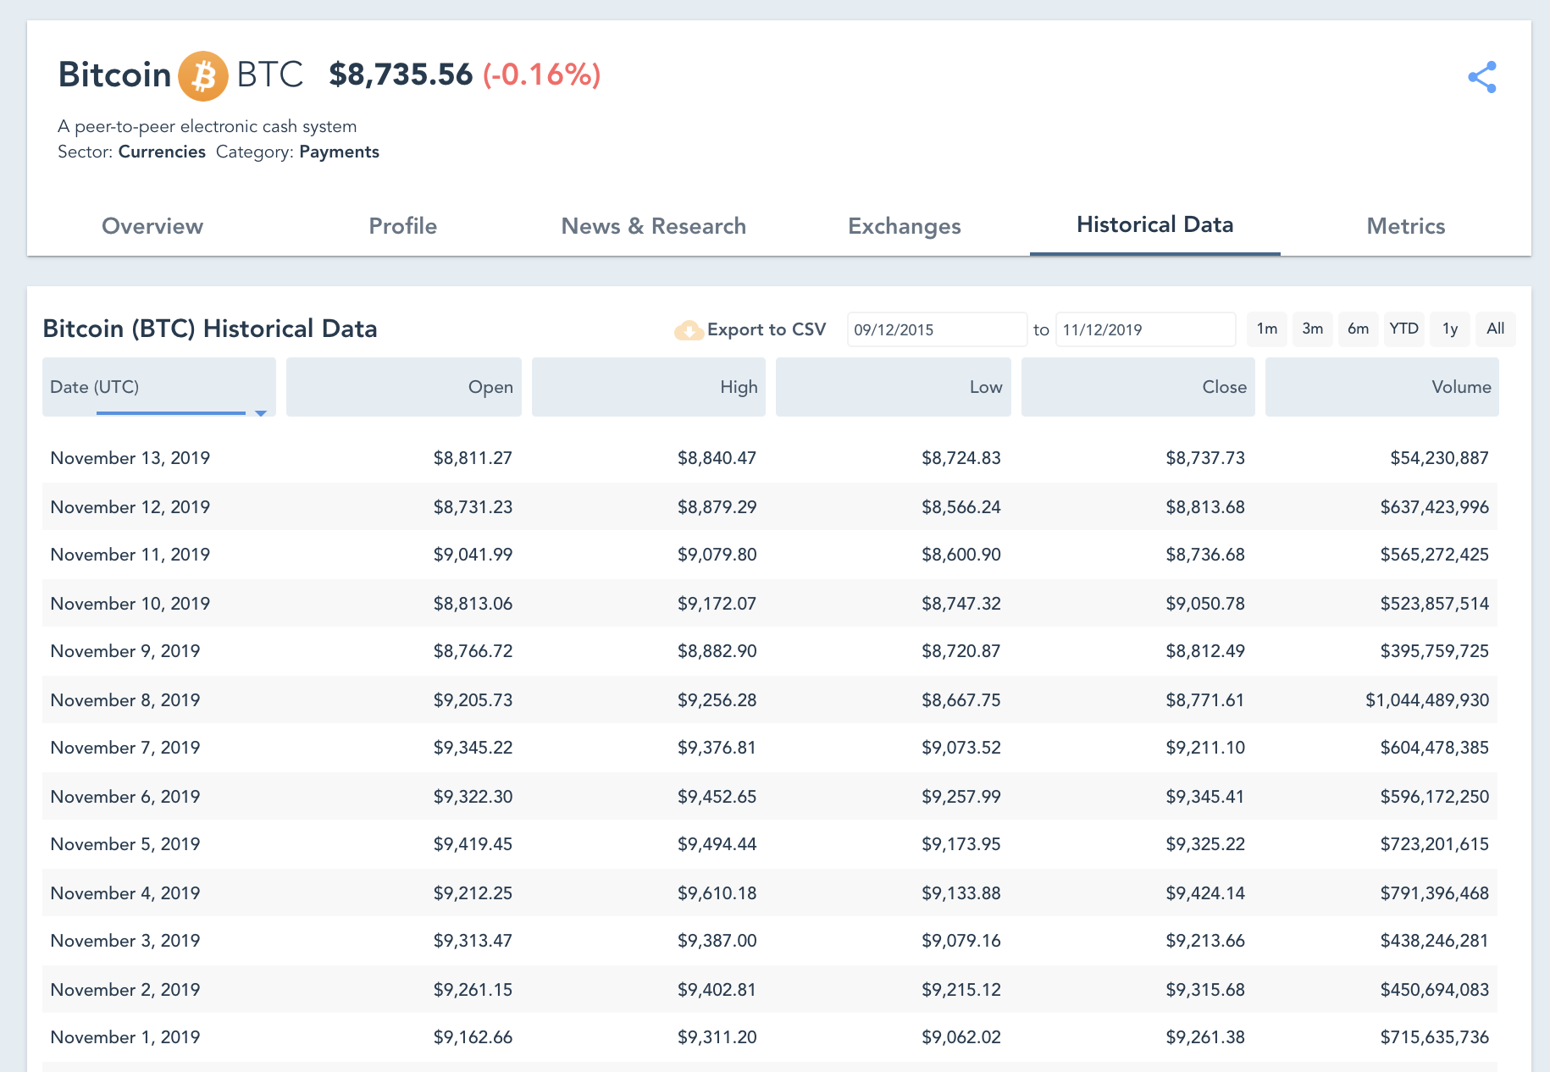Viewport: 1550px width, 1072px height.
Task: Sort by High column header
Action: pyautogui.click(x=649, y=387)
